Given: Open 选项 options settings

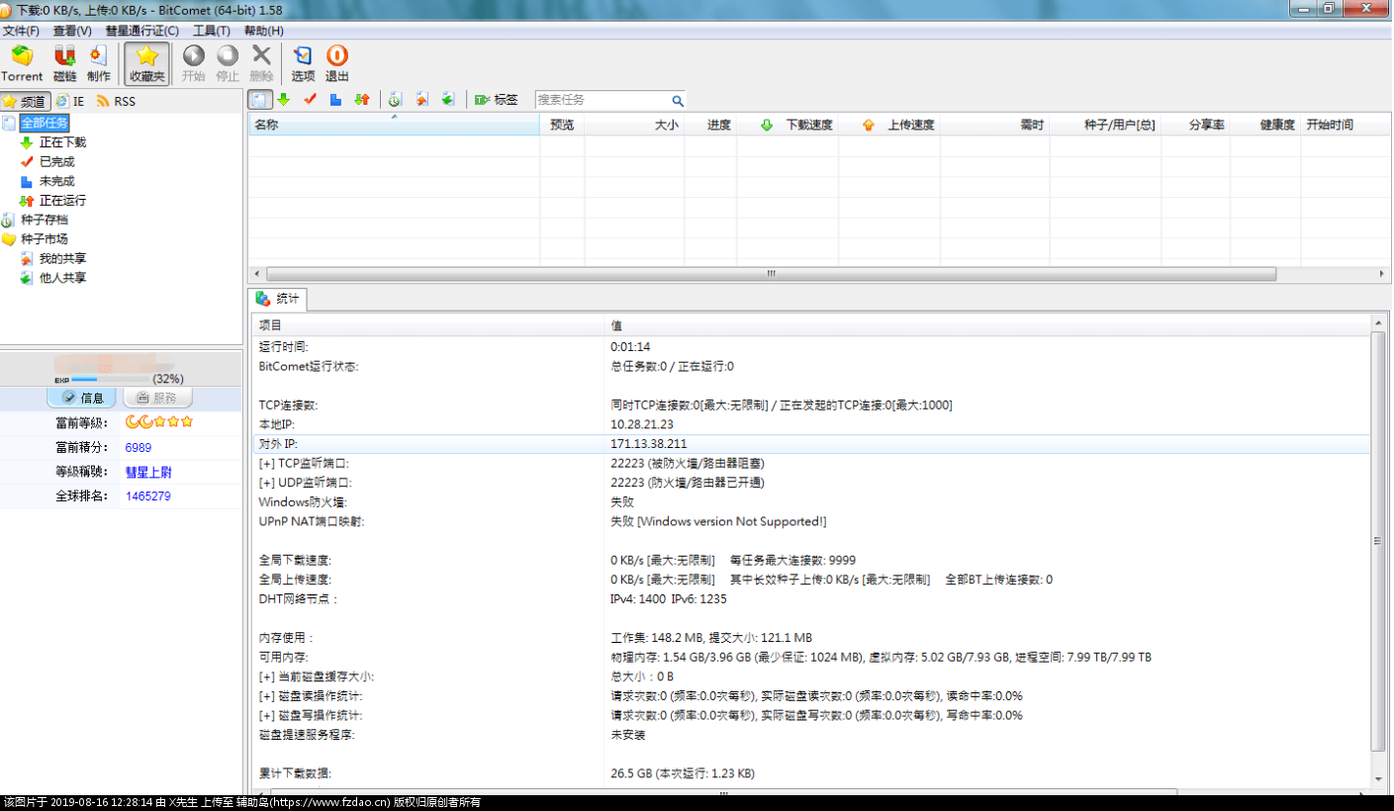Looking at the screenshot, I should [303, 63].
